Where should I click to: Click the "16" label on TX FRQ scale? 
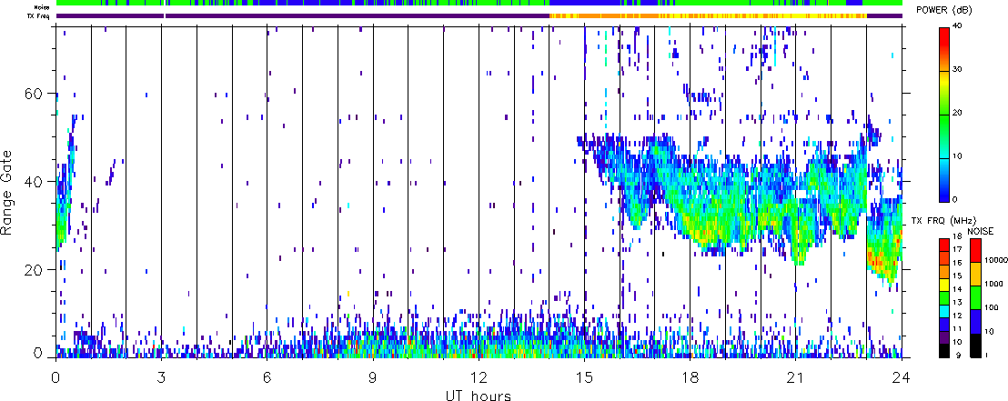(x=958, y=263)
